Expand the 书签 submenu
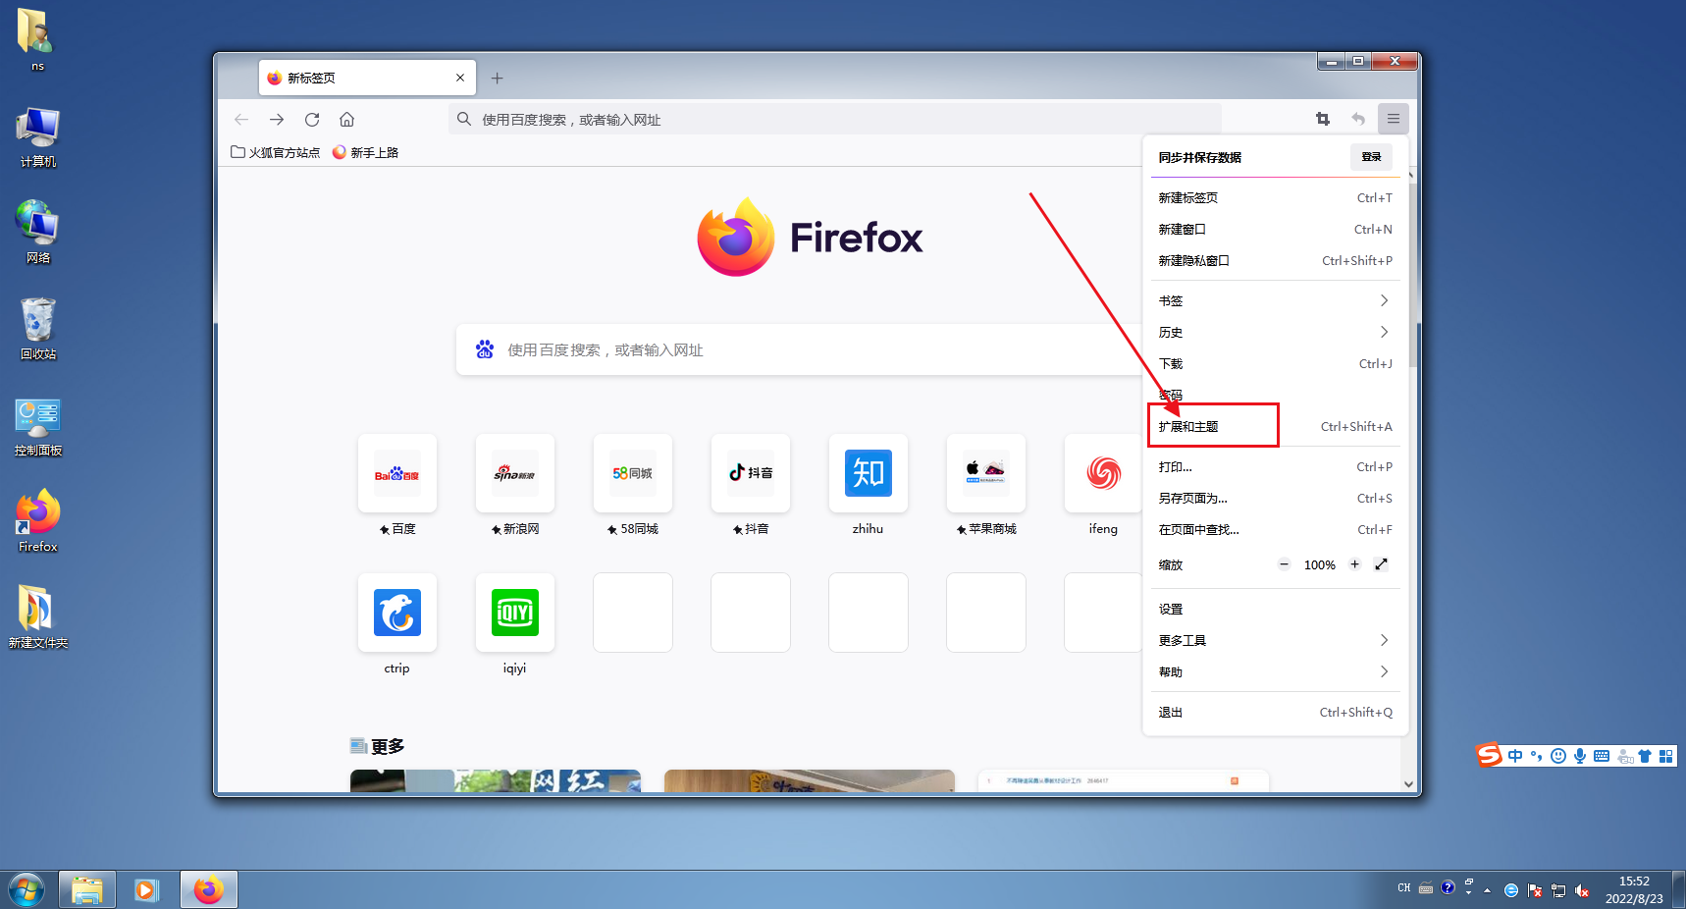The height and width of the screenshot is (909, 1686). (x=1276, y=301)
